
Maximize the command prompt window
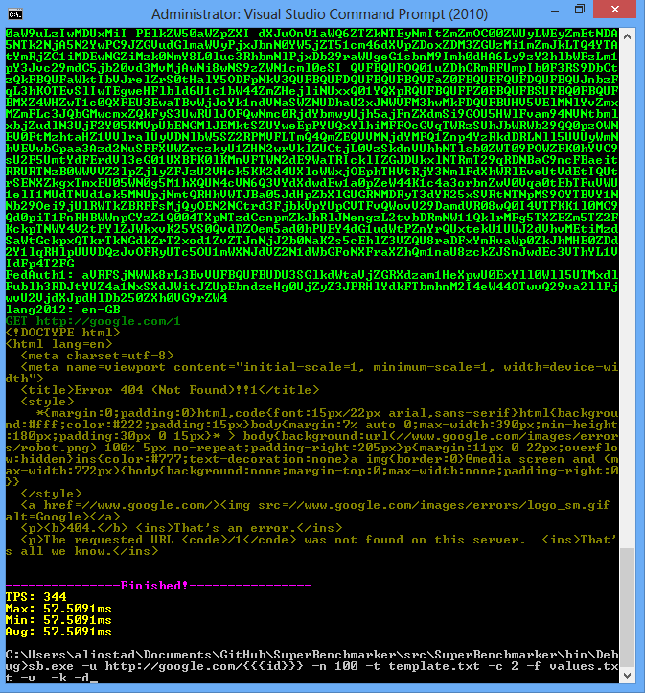(x=580, y=10)
